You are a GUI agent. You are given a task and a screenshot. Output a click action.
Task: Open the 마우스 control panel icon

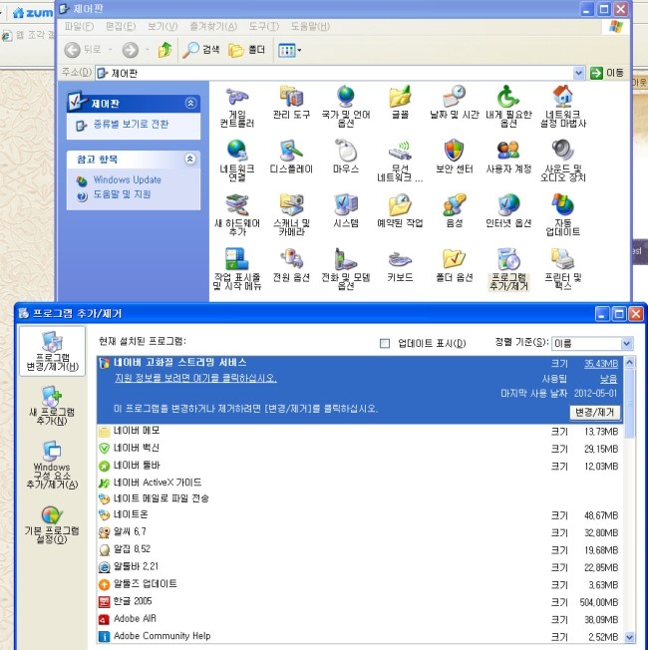345,153
